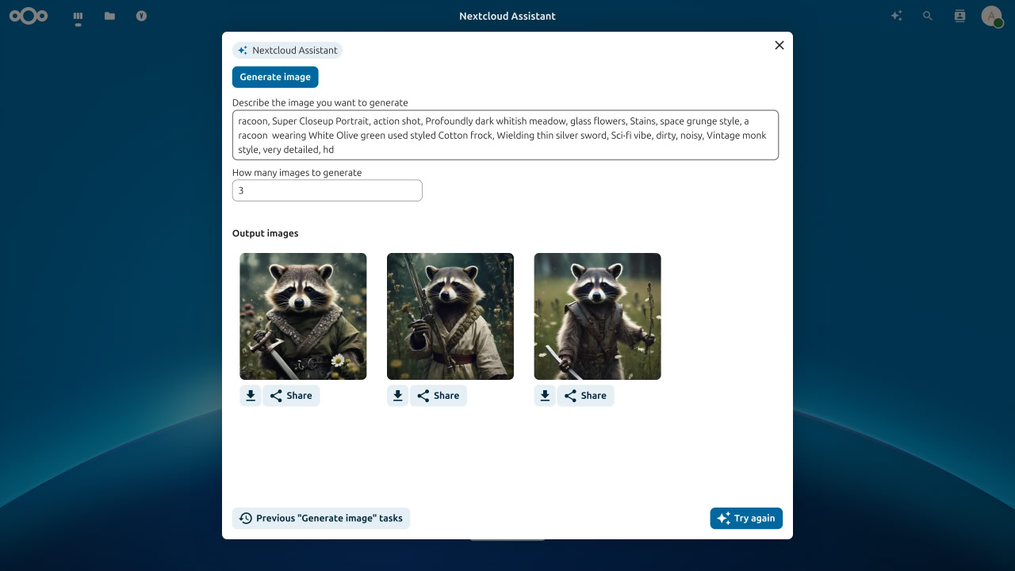The image size is (1015, 571).
Task: Share the first raccoon image
Action: (x=291, y=396)
